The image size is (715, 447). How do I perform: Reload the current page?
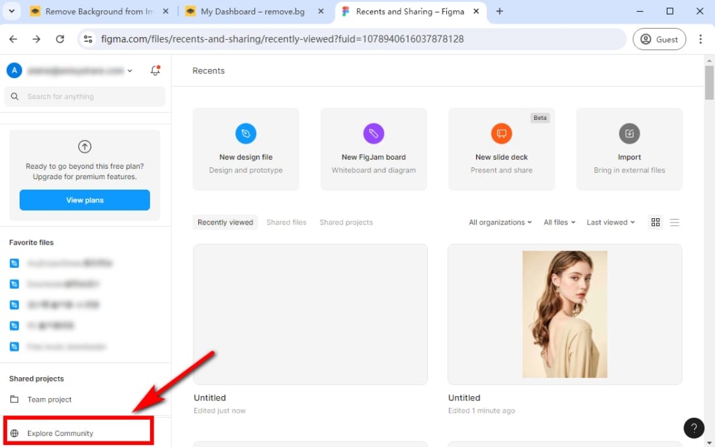(x=59, y=39)
